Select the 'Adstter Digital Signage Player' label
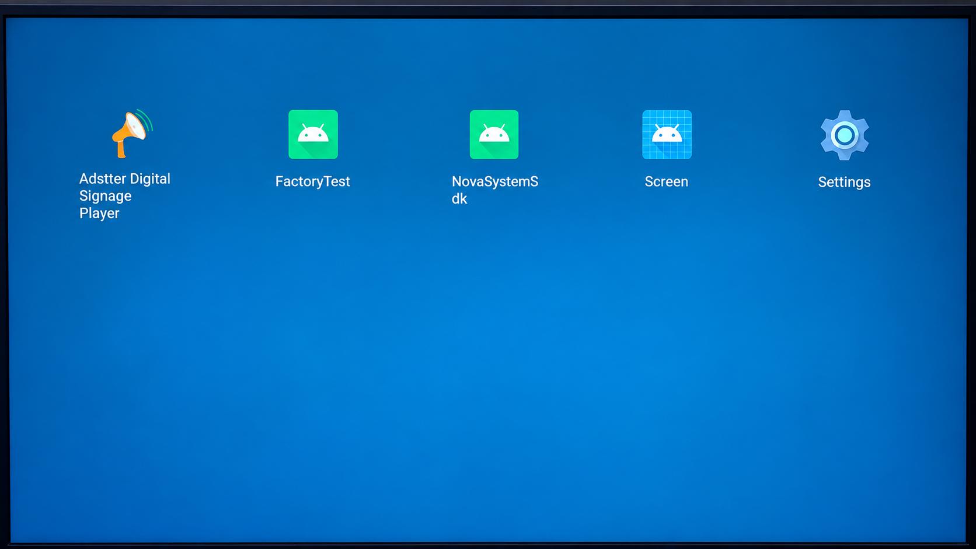Screen dimensions: 976x549 coord(125,195)
